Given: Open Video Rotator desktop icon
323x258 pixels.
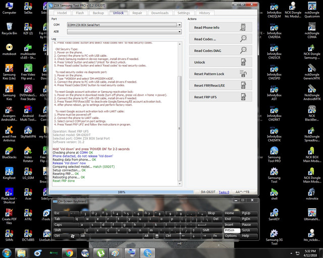Looking at the screenshot, I should coord(28,155).
